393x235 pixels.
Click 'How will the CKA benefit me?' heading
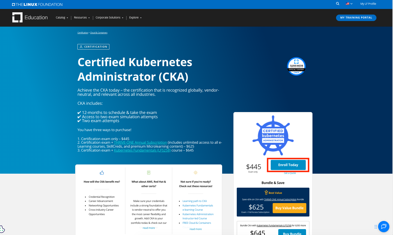(x=102, y=182)
